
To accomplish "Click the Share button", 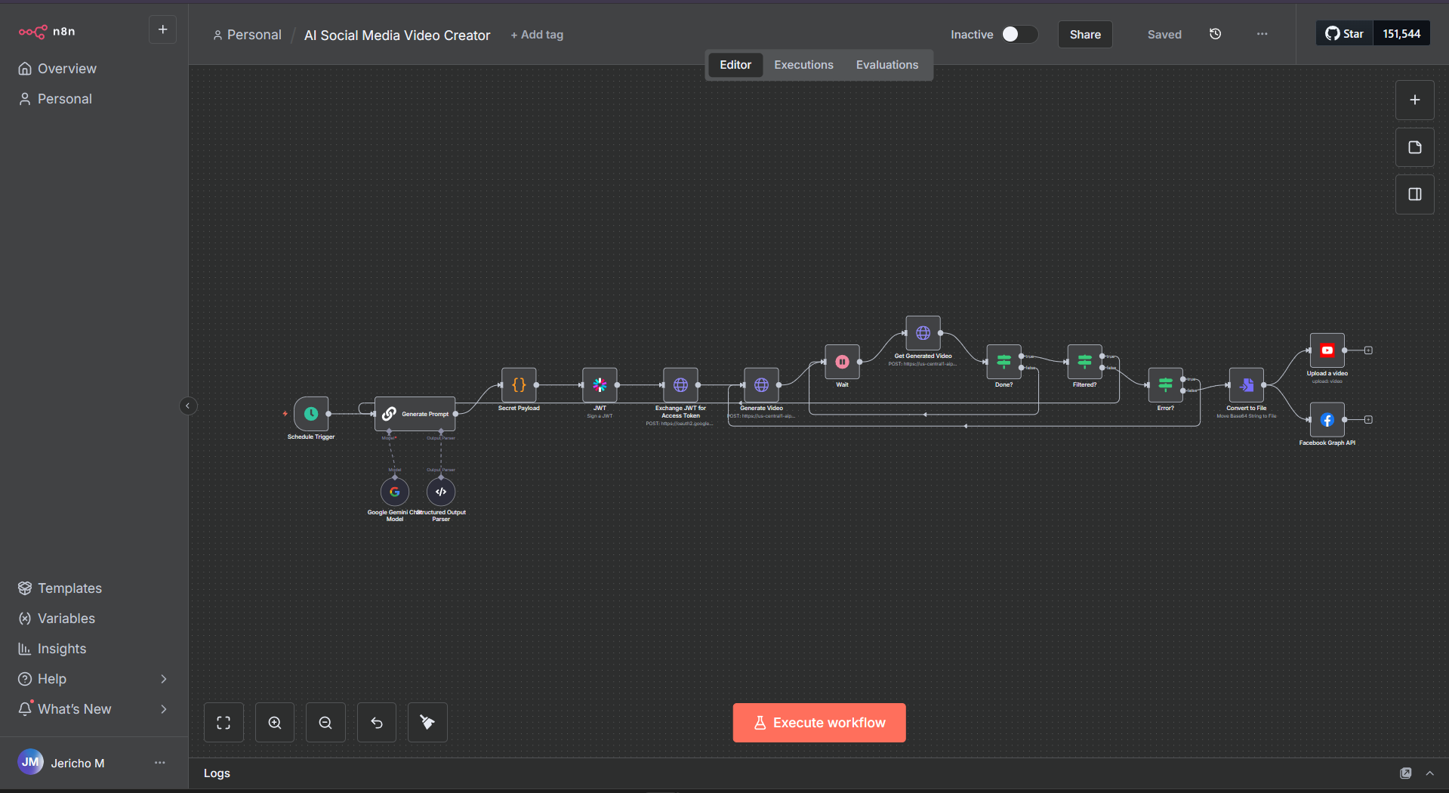I will (1084, 35).
